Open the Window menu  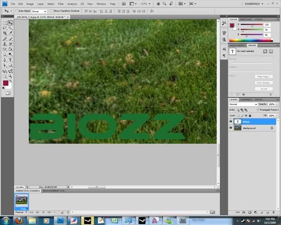tap(101, 4)
